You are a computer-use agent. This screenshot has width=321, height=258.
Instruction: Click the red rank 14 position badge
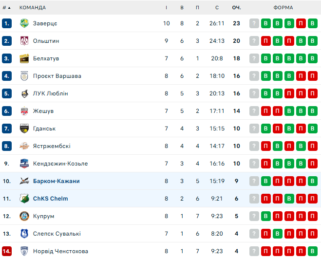tap(7, 251)
